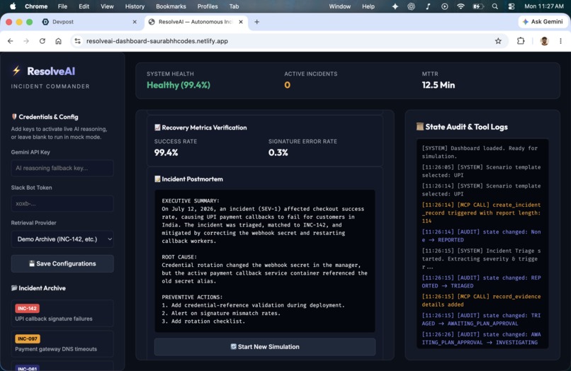Click the Gemini sparkle icon in the menu bar
Screen dimensions: 571x371
[395, 6]
